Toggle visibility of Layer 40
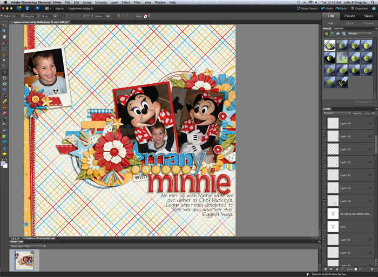The image size is (378, 277). click(x=324, y=123)
